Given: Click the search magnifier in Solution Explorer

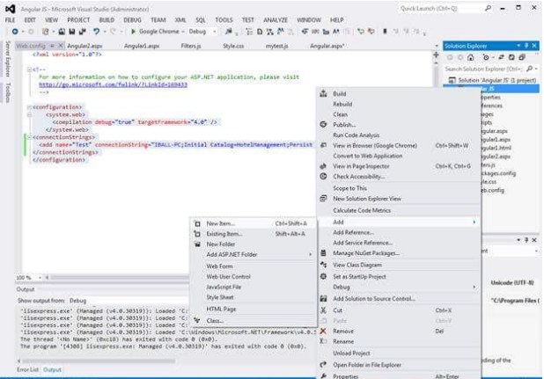Looking at the screenshot, I should click(529, 69).
